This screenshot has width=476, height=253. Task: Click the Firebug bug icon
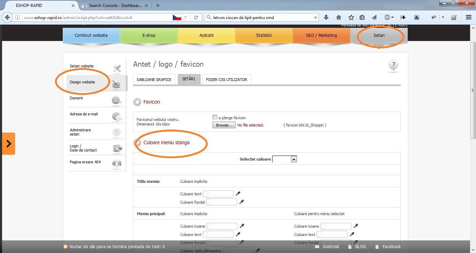[x=434, y=17]
